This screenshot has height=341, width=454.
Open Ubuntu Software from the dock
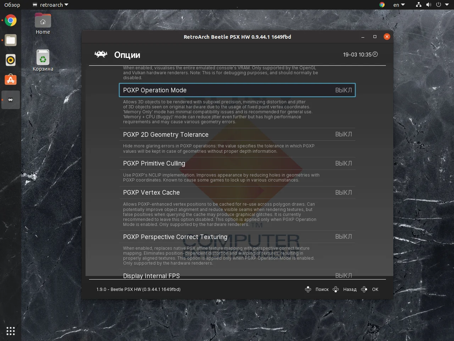(x=11, y=80)
